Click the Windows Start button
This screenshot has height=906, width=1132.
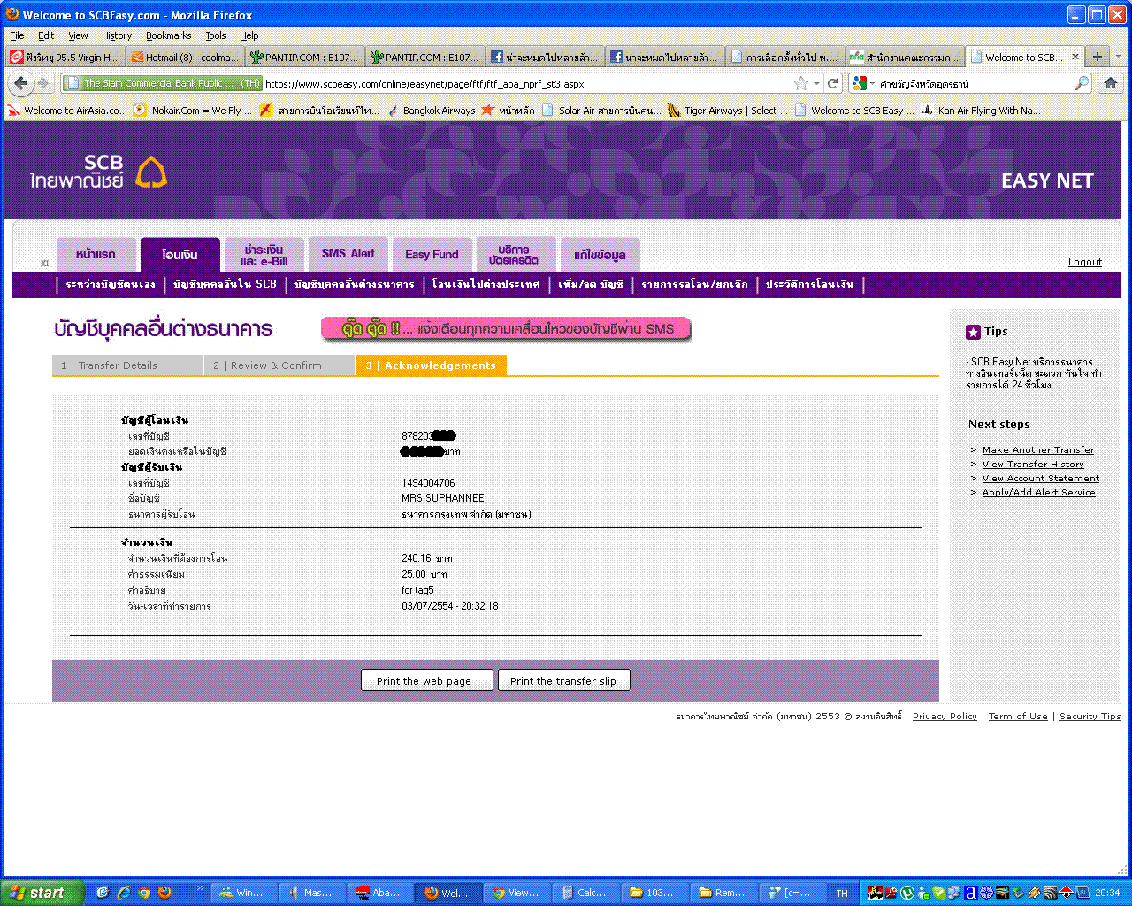[x=42, y=893]
